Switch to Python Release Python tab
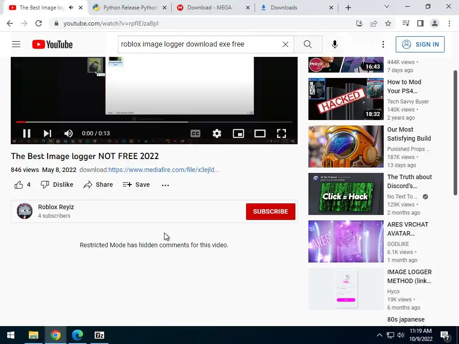 pos(130,8)
